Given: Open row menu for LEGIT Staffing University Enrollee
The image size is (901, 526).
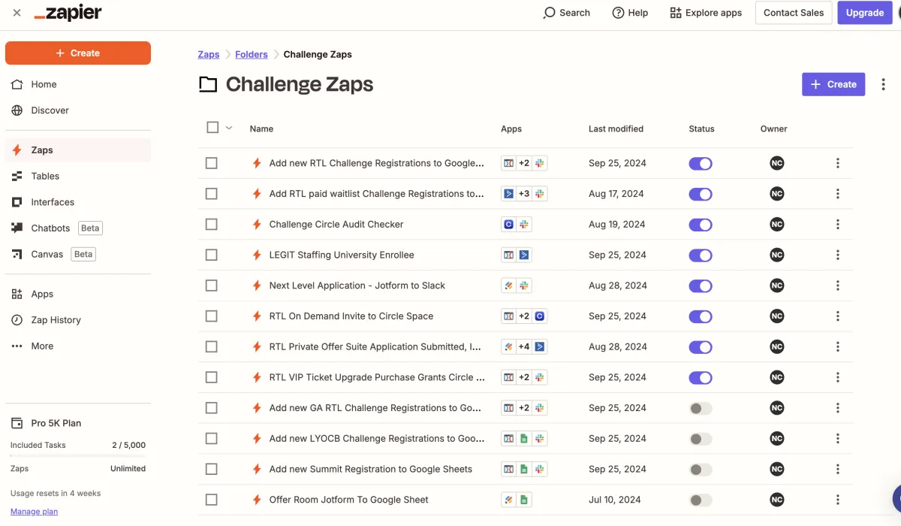Looking at the screenshot, I should (x=838, y=255).
